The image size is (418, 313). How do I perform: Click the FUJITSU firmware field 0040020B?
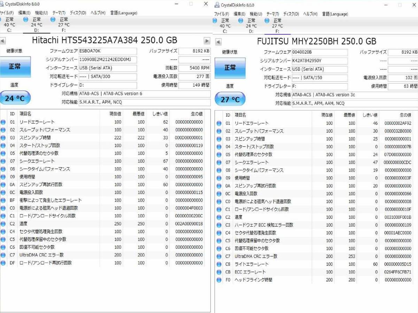pyautogui.click(x=320, y=52)
